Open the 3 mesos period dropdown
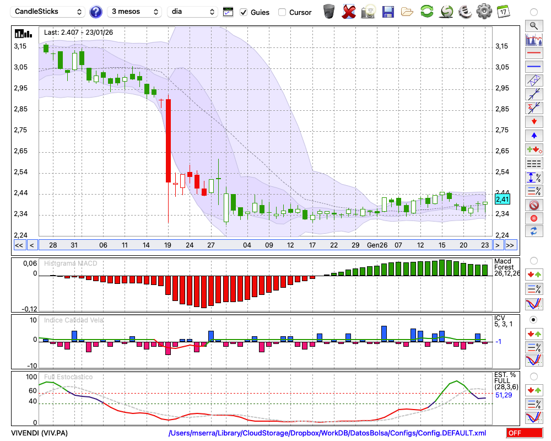The height and width of the screenshot is (441, 551). tap(134, 12)
